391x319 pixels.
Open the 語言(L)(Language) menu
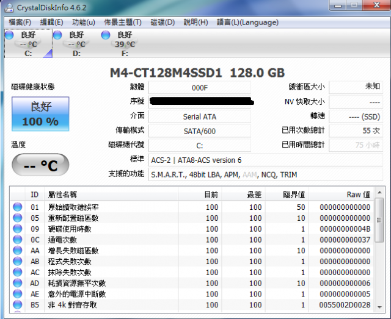(247, 23)
